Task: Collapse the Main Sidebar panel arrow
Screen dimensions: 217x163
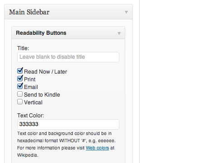Action: click(x=126, y=12)
